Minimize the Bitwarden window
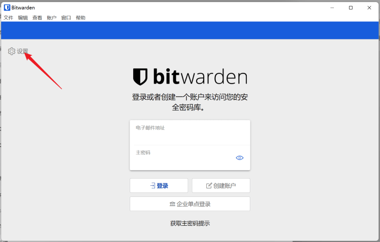This screenshot has width=380, height=242. 332,8
